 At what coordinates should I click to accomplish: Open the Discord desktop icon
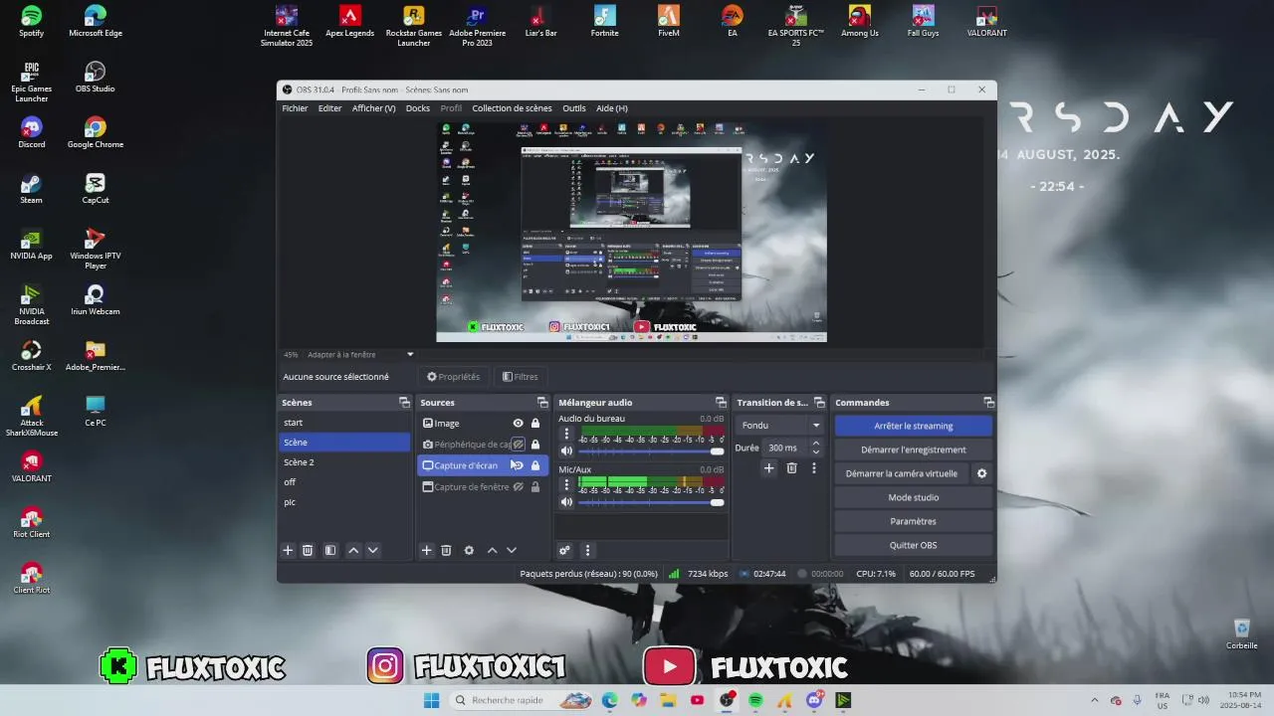pos(31,133)
